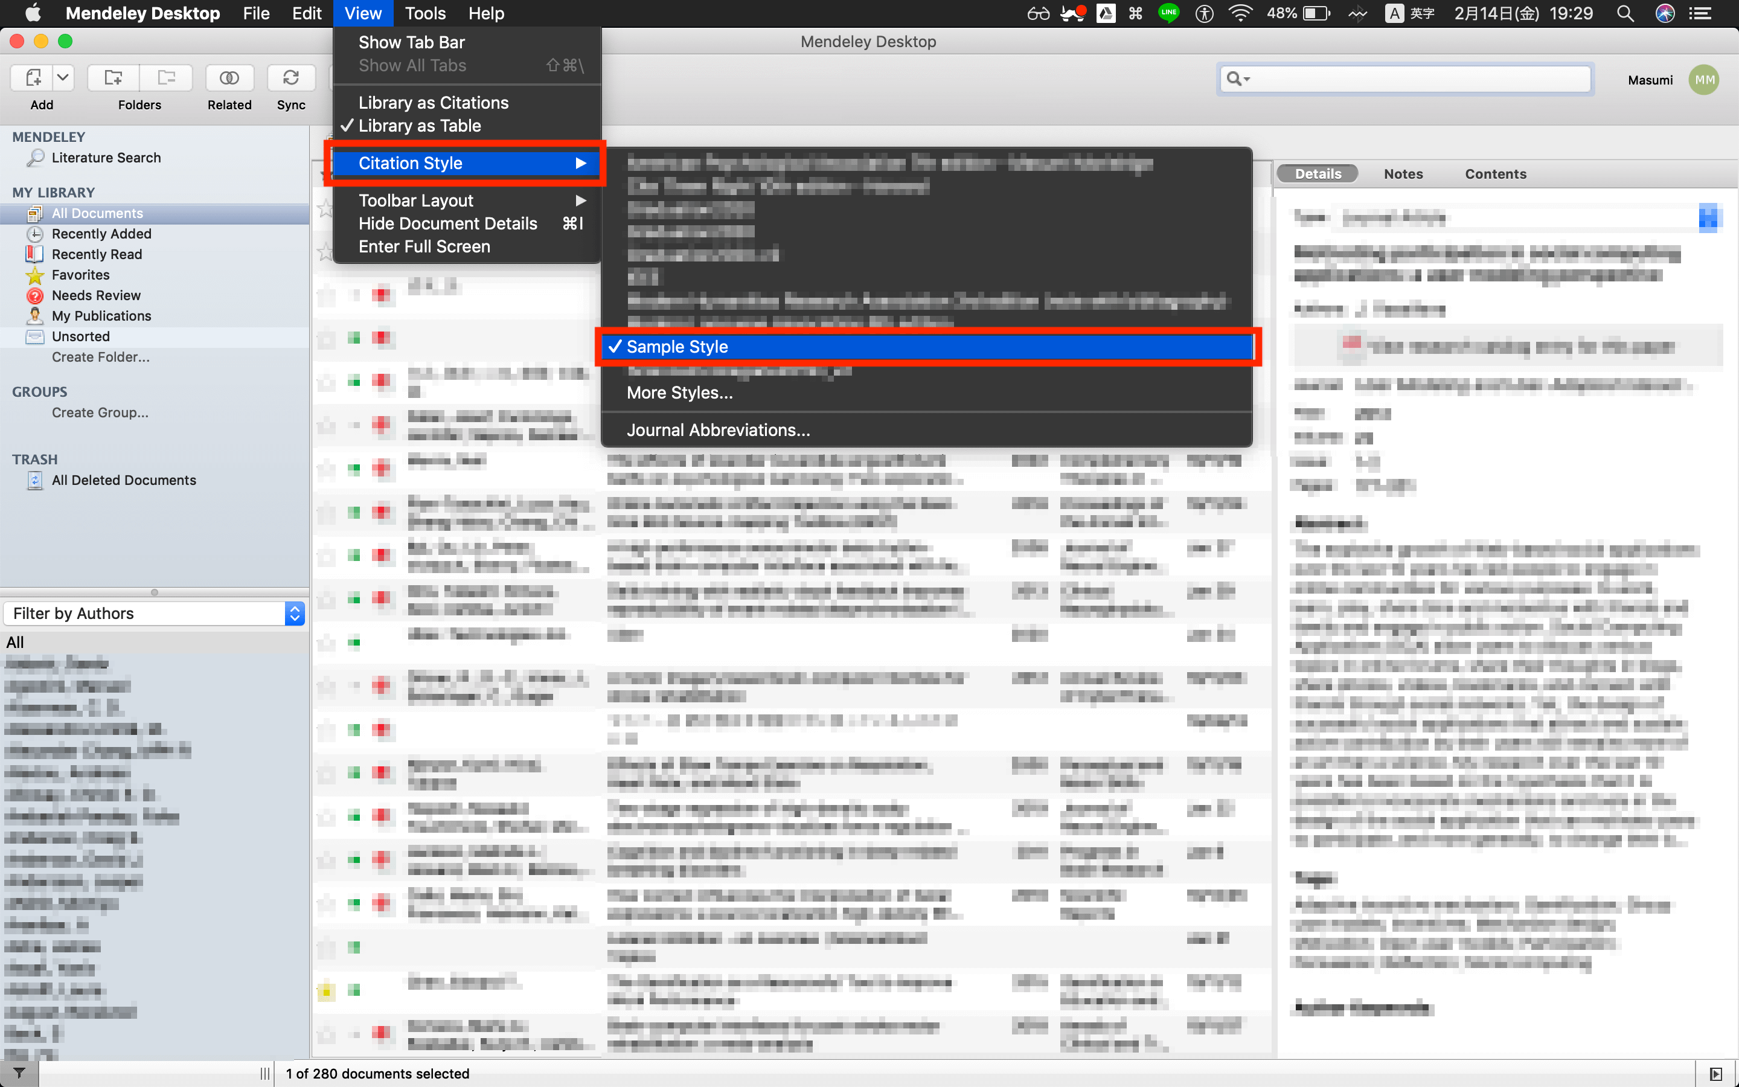Open Literature Search in the sidebar
Screen dimensions: 1739x1087
[x=106, y=158]
